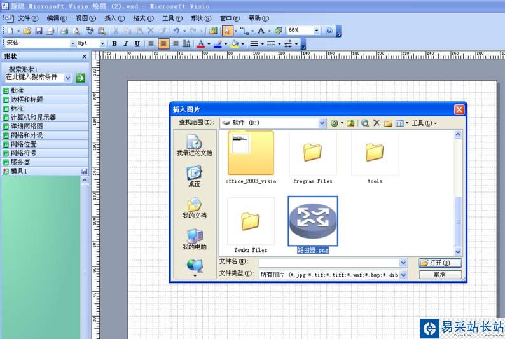Screen dimensions: 505x339
Task: Save the drawing with the disk icon
Action: [39, 31]
